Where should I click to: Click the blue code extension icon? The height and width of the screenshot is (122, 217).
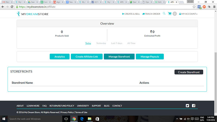[199, 7]
